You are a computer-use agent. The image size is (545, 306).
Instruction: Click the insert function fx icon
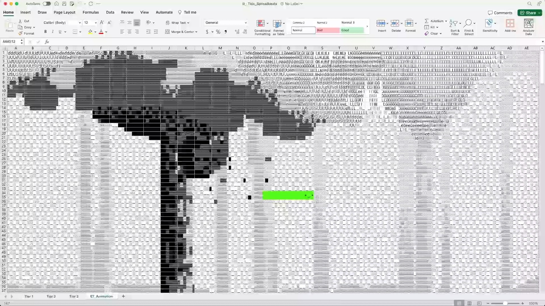tap(47, 42)
